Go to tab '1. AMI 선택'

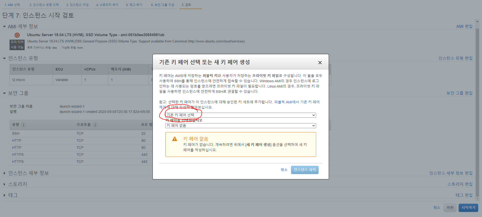(12, 5)
